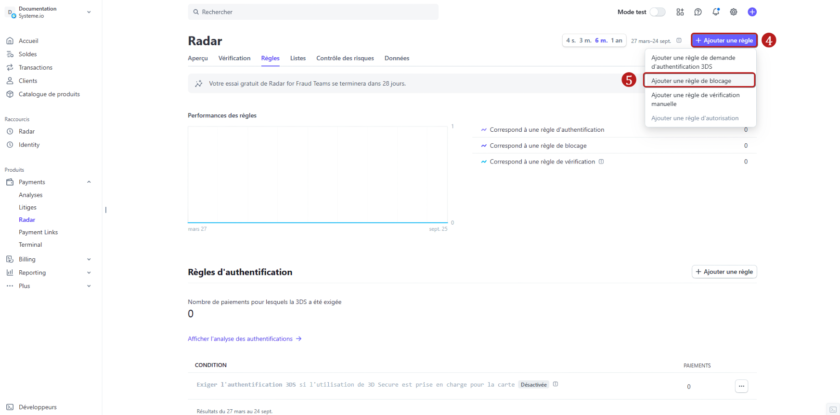Choose Ajouter une règle de blocage
The width and height of the screenshot is (840, 415).
coord(699,81)
